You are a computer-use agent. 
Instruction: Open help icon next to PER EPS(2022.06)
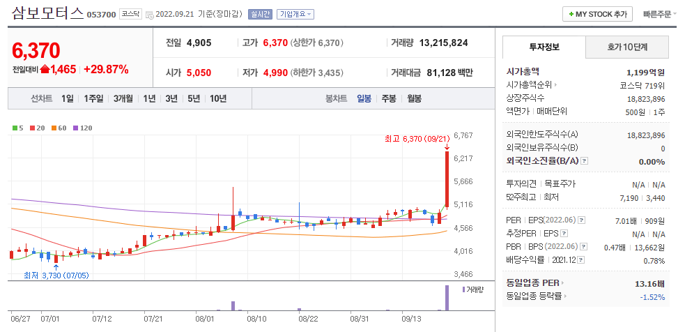tap(582, 220)
